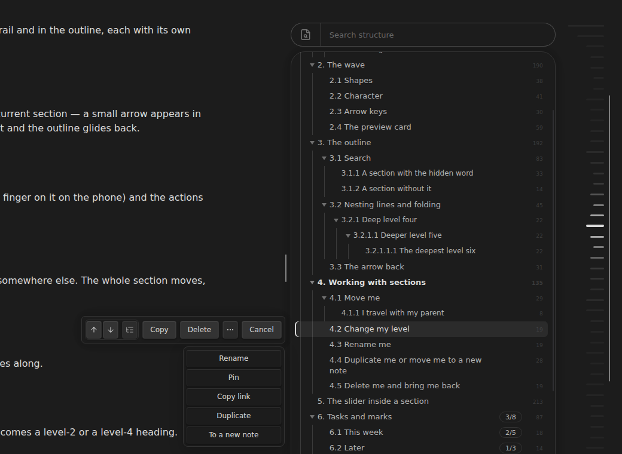Select '4.2 Change my level' row
This screenshot has width=622, height=454.
tap(423, 329)
